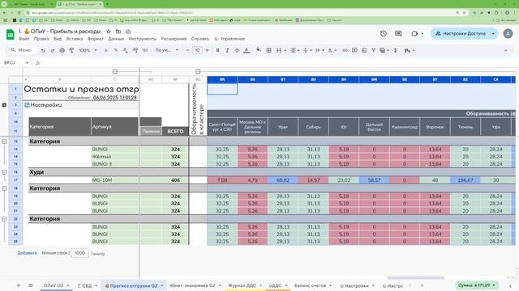Collapse the toolbar with chevron
Image resolution: width=519 pixels, height=291 pixels.
coord(505,50)
